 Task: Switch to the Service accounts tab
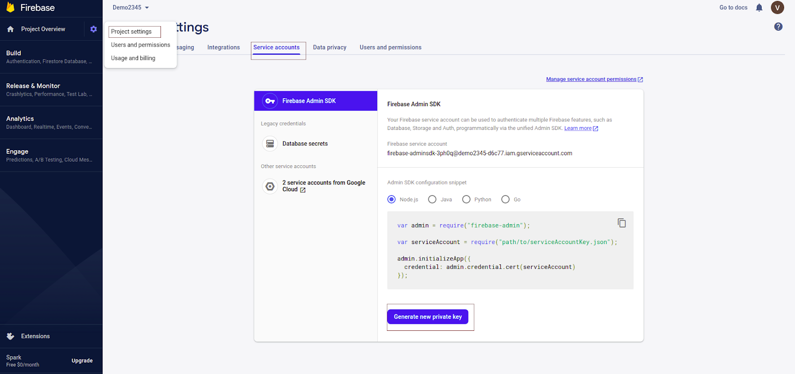click(x=277, y=48)
